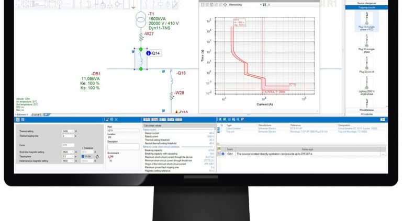Click the blue info icon beside Q14
This screenshot has width=402, height=221.
point(149,53)
